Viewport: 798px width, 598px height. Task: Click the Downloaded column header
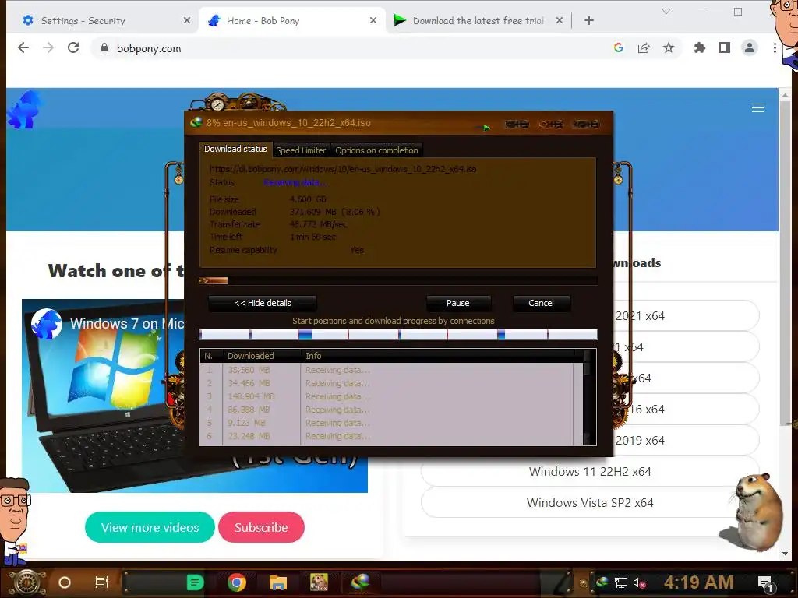point(261,356)
